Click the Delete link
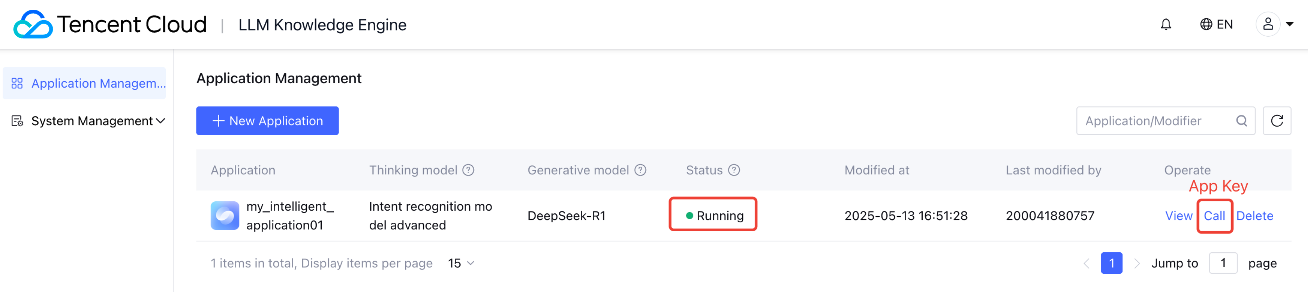The image size is (1308, 292). 1254,216
